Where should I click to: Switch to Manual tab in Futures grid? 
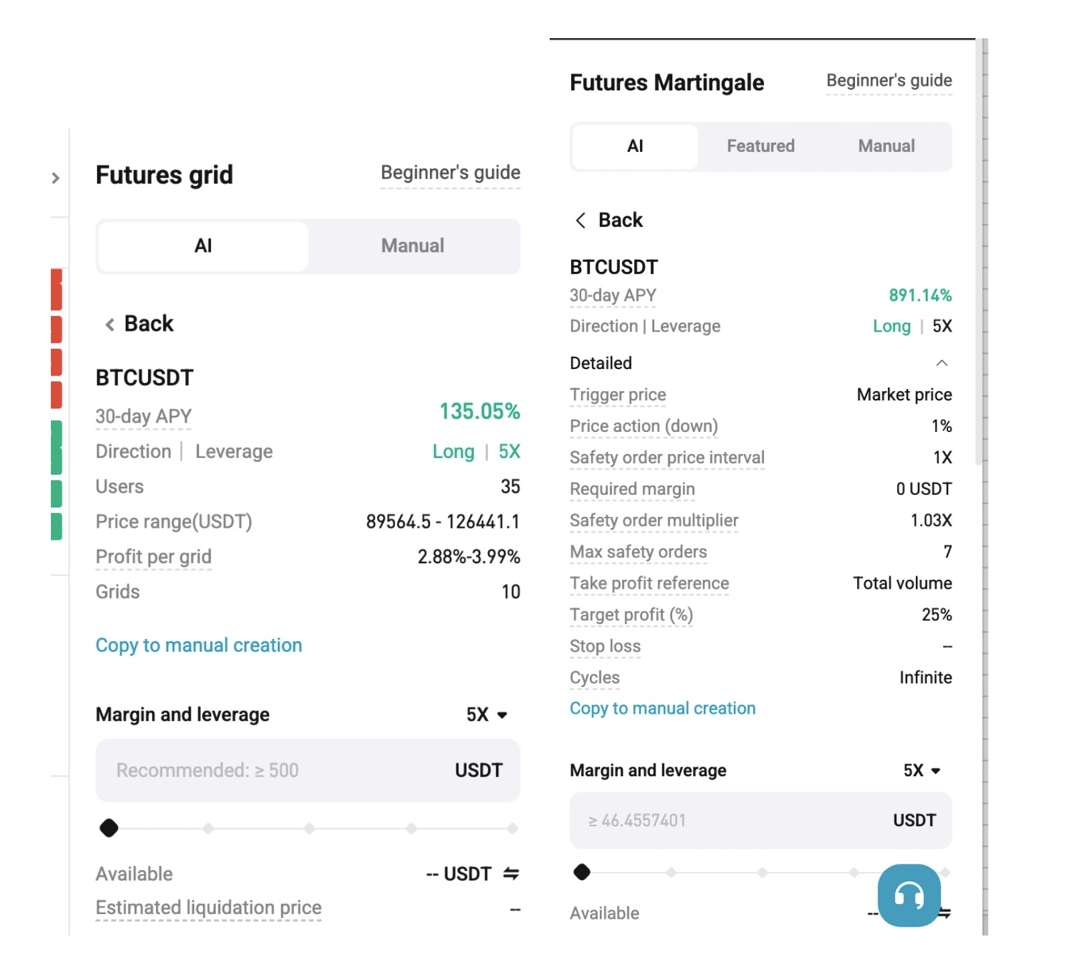point(412,246)
